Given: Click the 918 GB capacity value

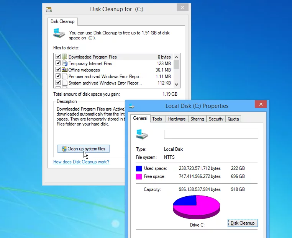Looking at the screenshot, I should tap(238, 189).
